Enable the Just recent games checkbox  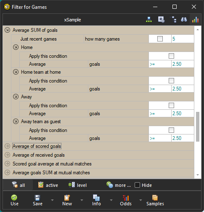[160, 39]
